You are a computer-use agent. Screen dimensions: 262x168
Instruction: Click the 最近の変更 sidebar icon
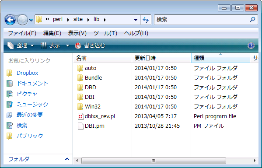10,115
